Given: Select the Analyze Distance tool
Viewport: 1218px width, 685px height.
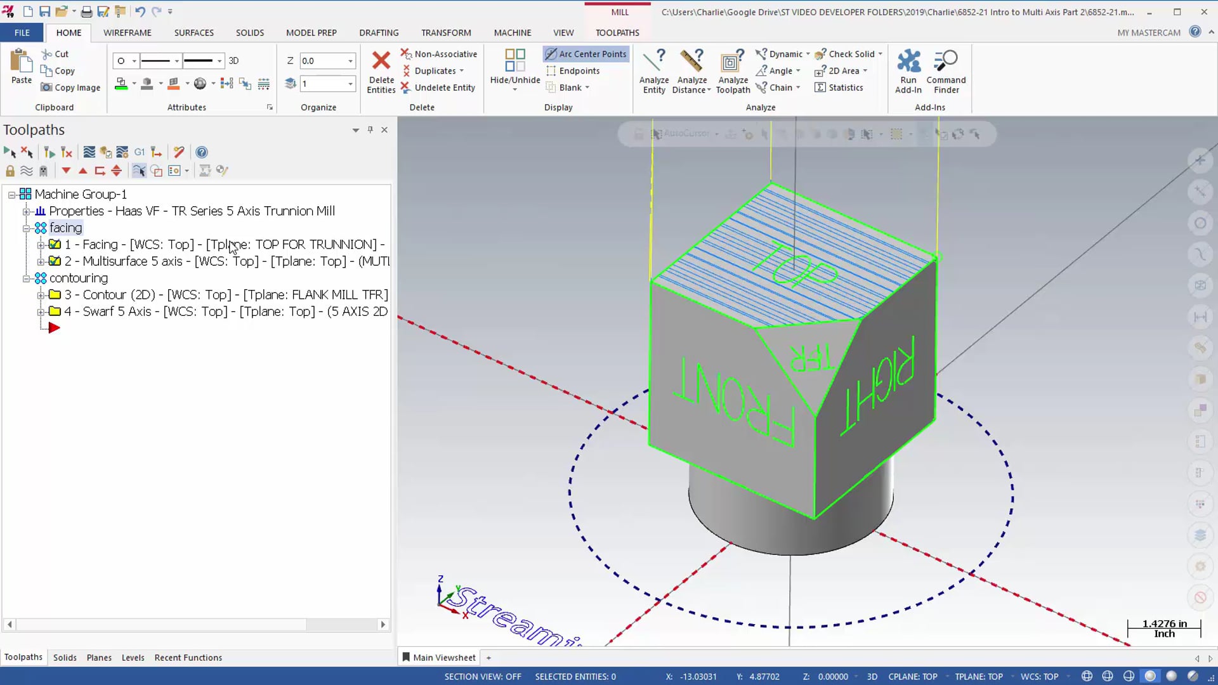Looking at the screenshot, I should pos(693,71).
